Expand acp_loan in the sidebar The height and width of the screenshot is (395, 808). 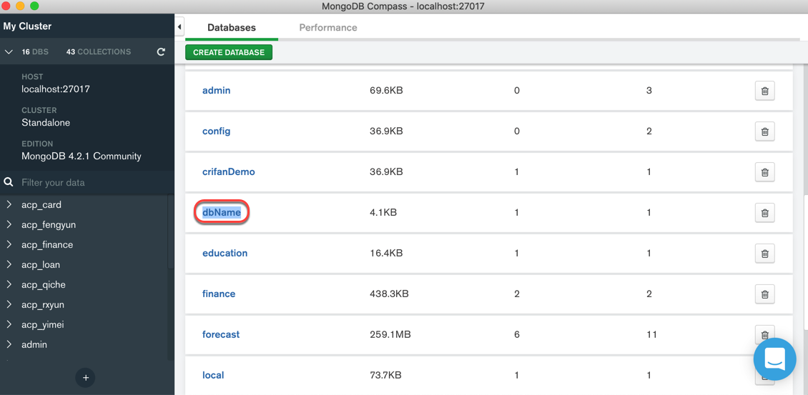click(9, 265)
